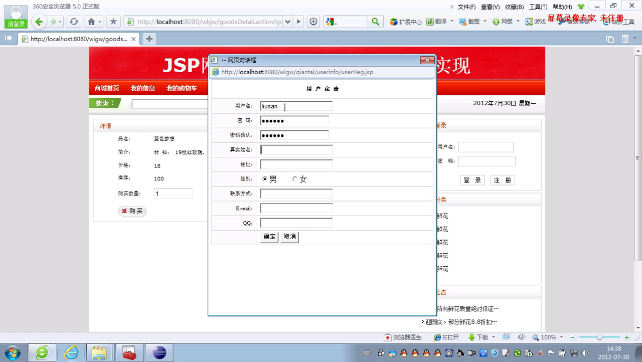
Task: Click the 注册 button in login panel
Action: (x=503, y=180)
